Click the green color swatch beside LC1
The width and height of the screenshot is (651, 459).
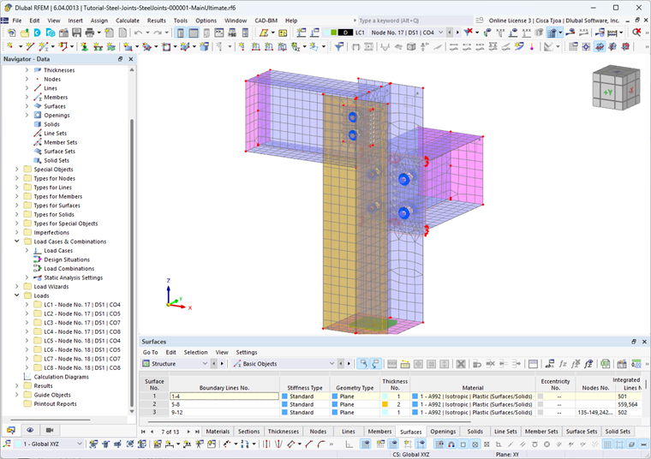tap(333, 33)
